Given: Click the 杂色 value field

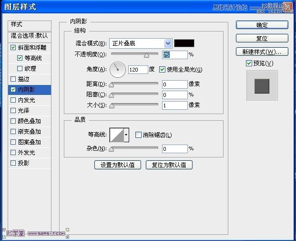Looking at the screenshot, I should 175,149.
